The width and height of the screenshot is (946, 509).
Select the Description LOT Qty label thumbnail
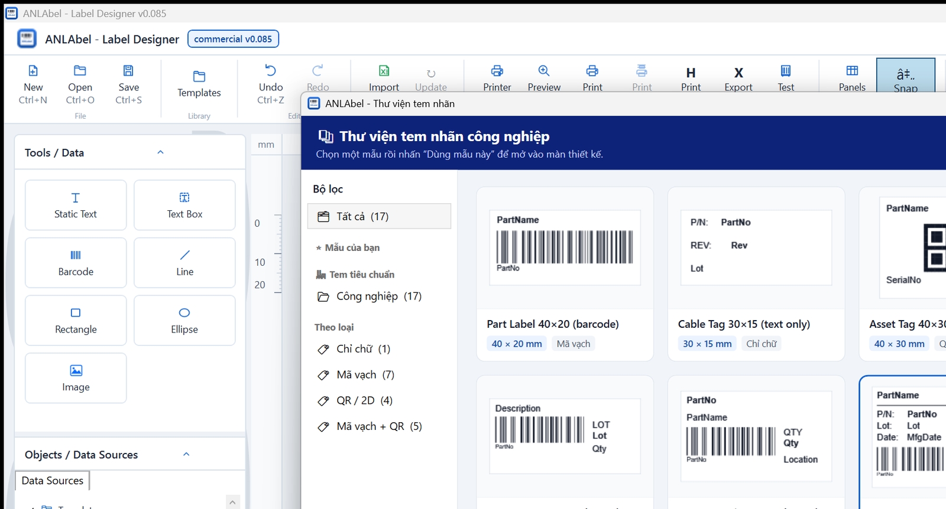pos(565,436)
